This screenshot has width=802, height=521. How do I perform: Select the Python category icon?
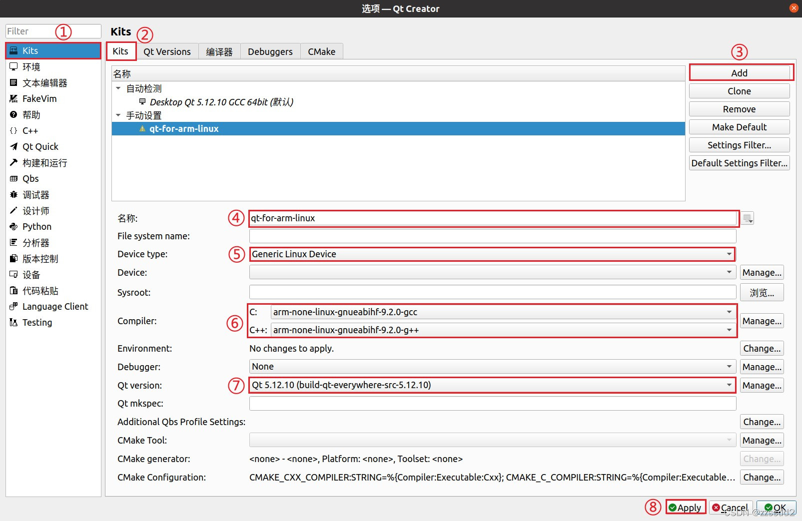click(13, 226)
